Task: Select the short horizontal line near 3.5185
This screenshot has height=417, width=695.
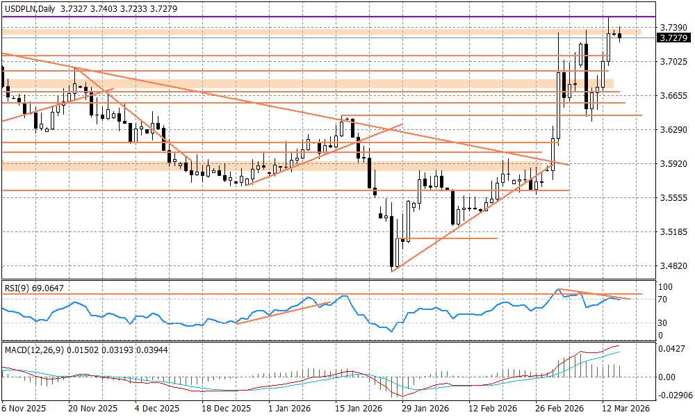Action: (x=452, y=238)
